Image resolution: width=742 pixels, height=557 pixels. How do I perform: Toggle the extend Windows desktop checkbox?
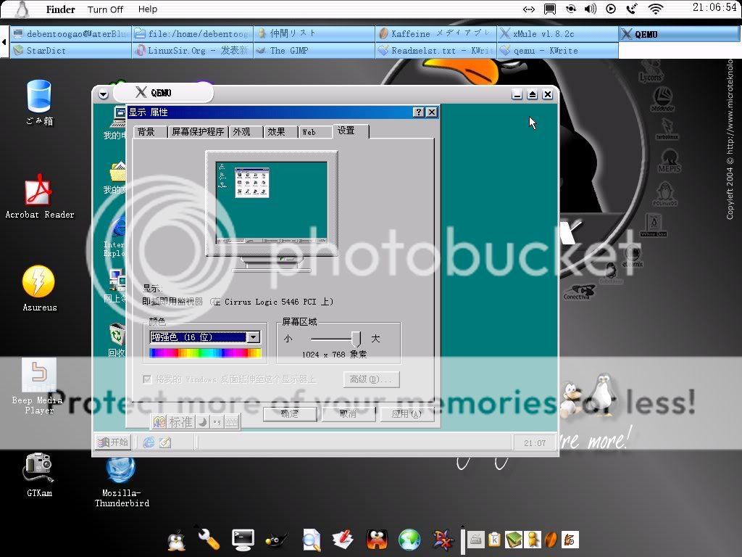(147, 379)
